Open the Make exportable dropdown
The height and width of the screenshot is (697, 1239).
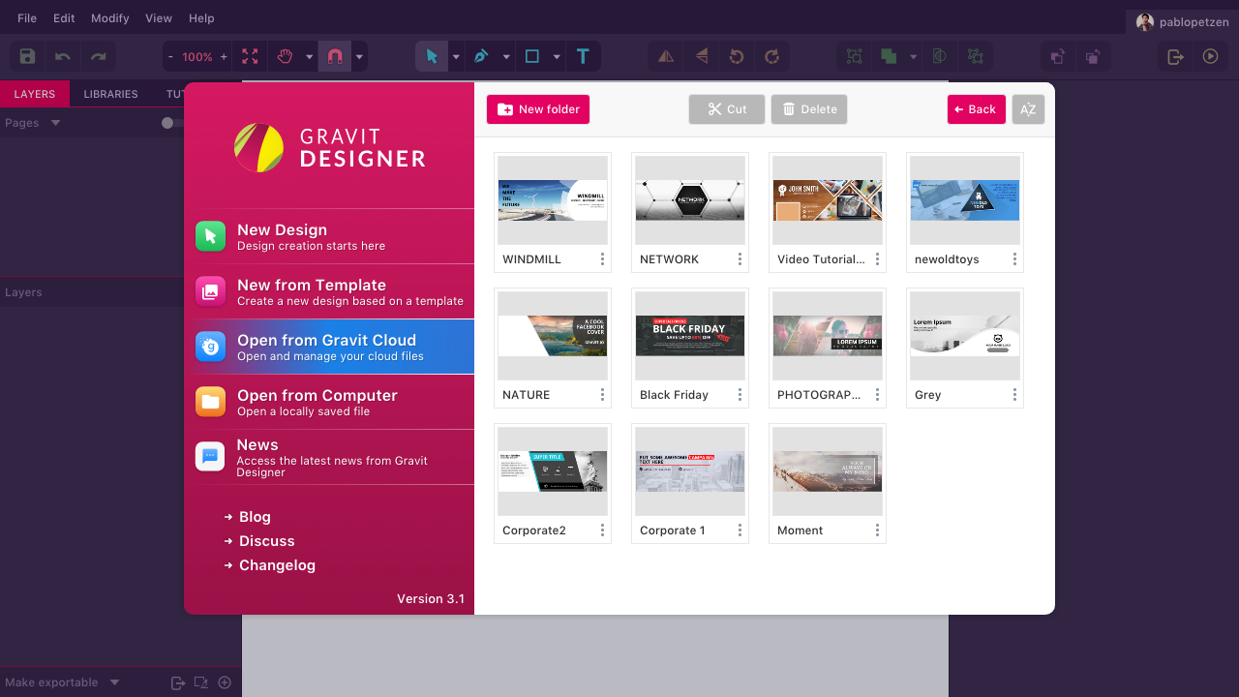pos(114,682)
